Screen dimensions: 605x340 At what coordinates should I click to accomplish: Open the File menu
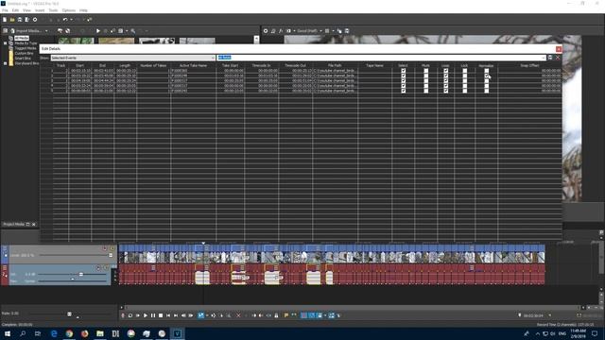pyautogui.click(x=5, y=10)
